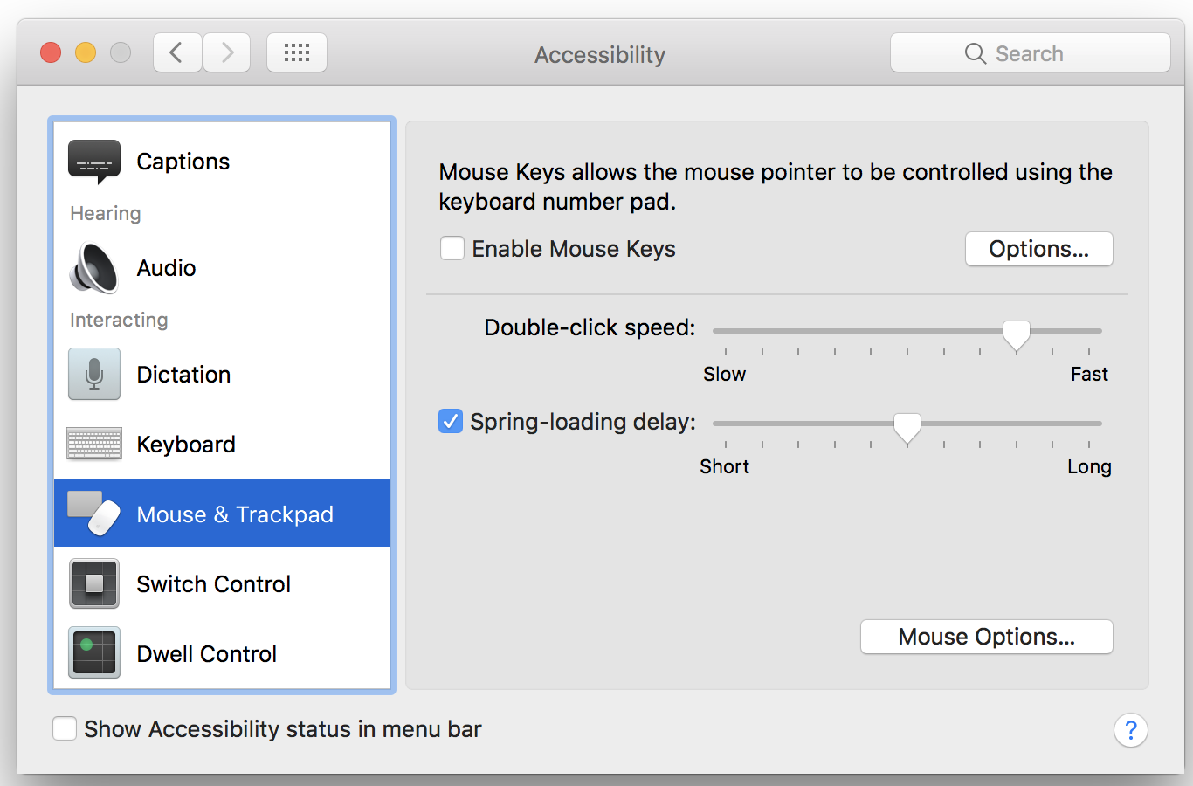Select the Mouse & Trackpad icon
This screenshot has height=786, width=1193.
[94, 514]
